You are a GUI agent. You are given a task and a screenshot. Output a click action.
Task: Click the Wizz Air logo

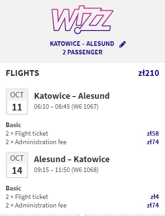click(82, 20)
